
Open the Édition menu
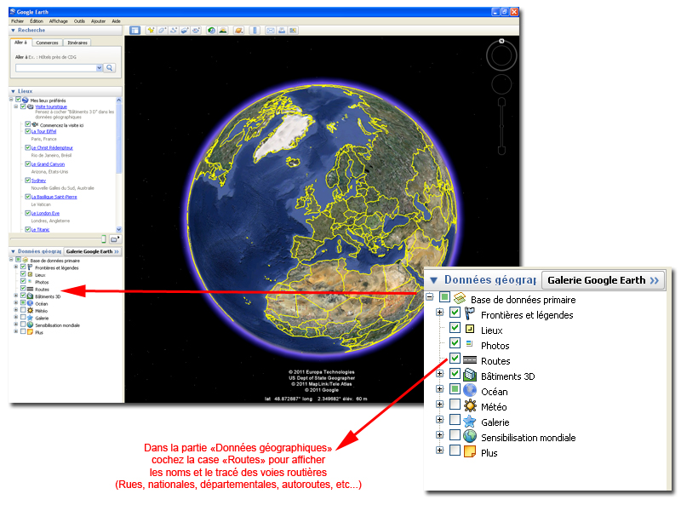(x=37, y=20)
